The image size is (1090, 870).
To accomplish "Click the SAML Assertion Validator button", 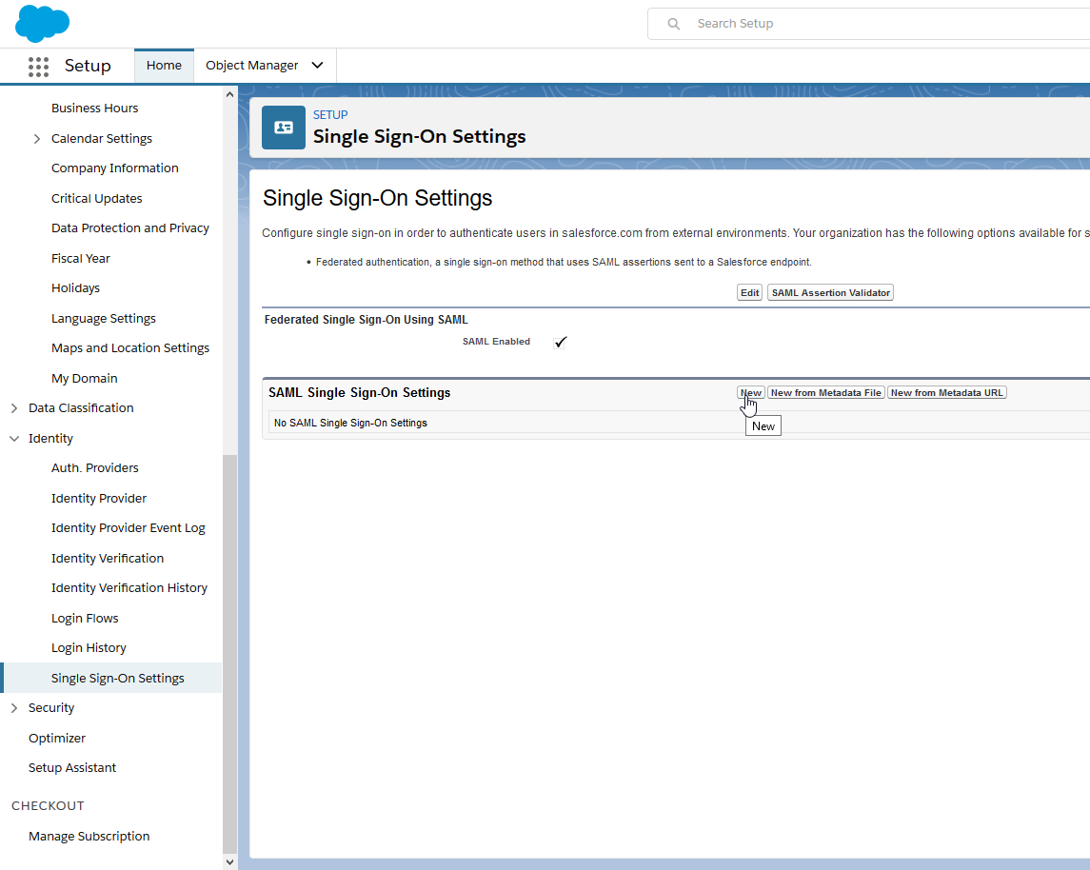I will coord(830,293).
